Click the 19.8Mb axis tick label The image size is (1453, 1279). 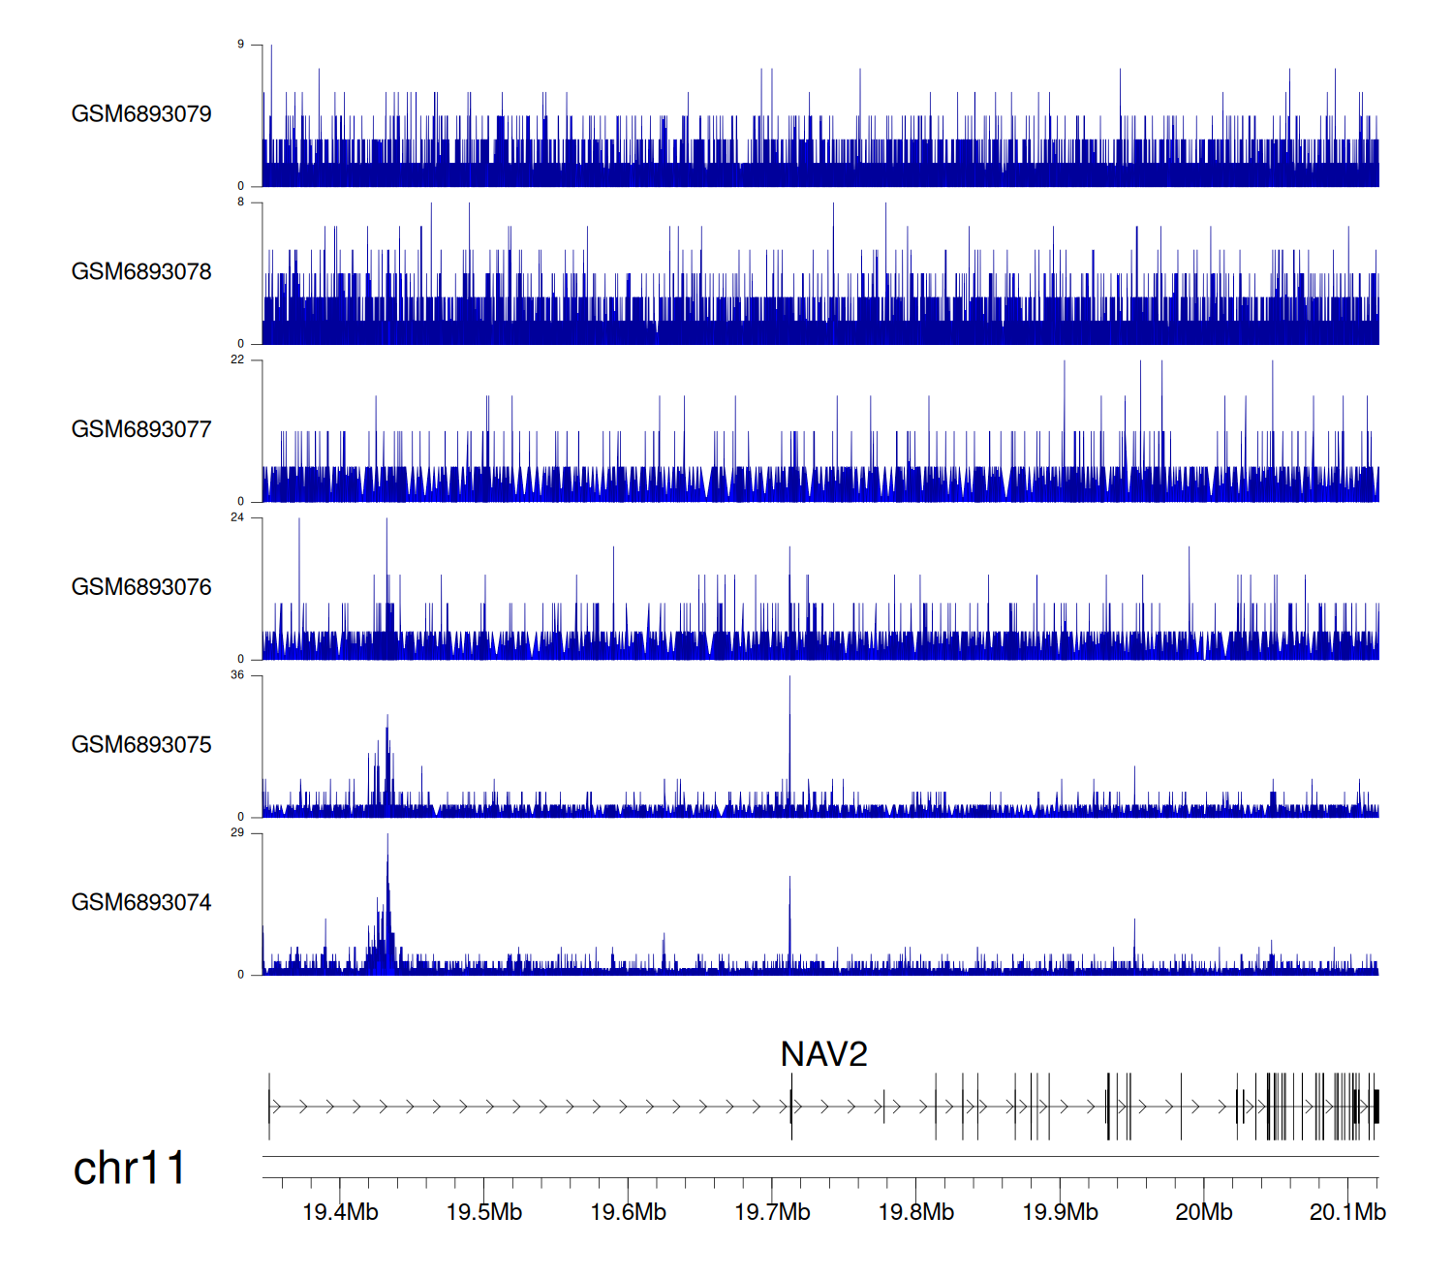(x=915, y=1212)
